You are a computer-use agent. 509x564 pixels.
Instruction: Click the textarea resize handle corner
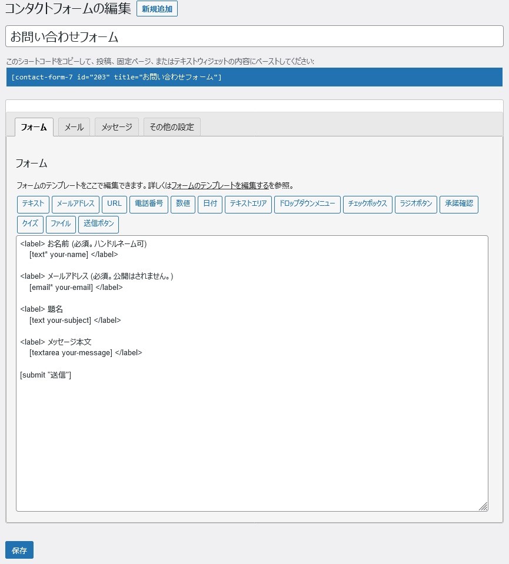(484, 506)
